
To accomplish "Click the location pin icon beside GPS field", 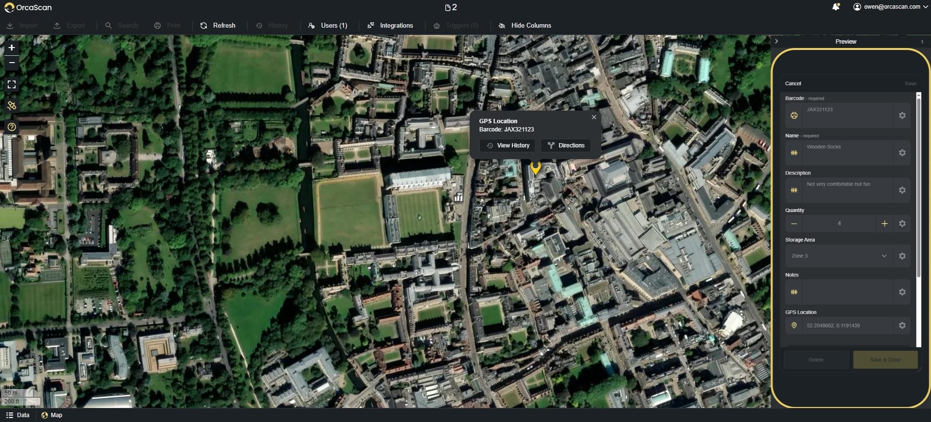I will click(794, 325).
